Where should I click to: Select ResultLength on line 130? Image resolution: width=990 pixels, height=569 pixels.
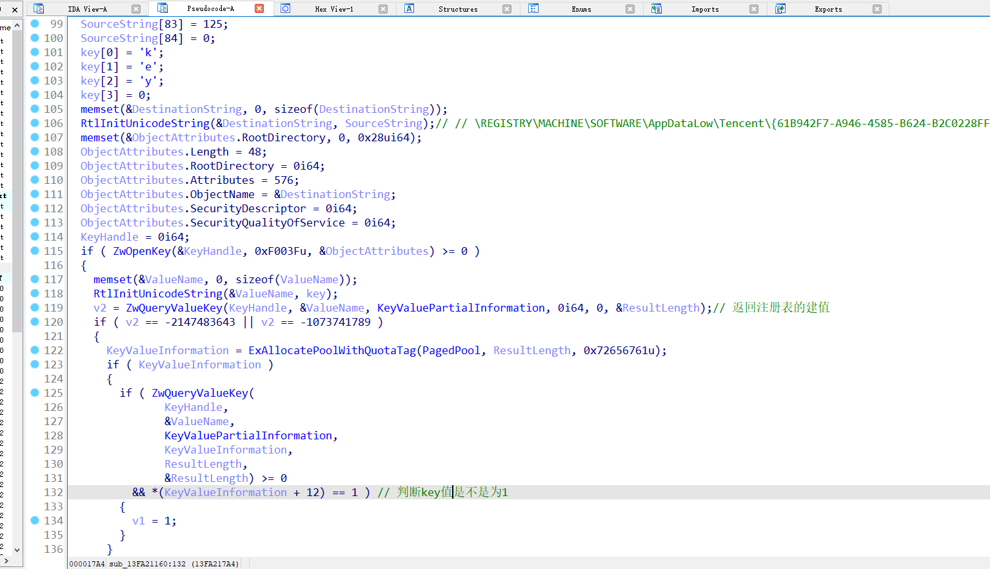203,464
